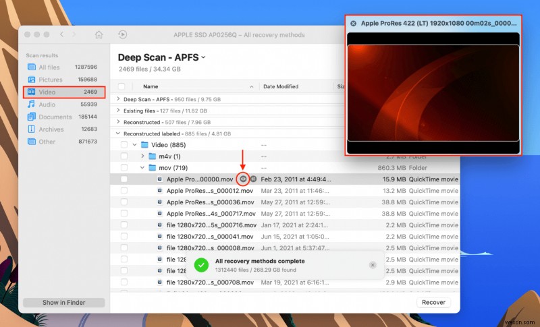Select file 1280x720...s_000008.mov row
Screen dimensions: 540x327
[285, 248]
